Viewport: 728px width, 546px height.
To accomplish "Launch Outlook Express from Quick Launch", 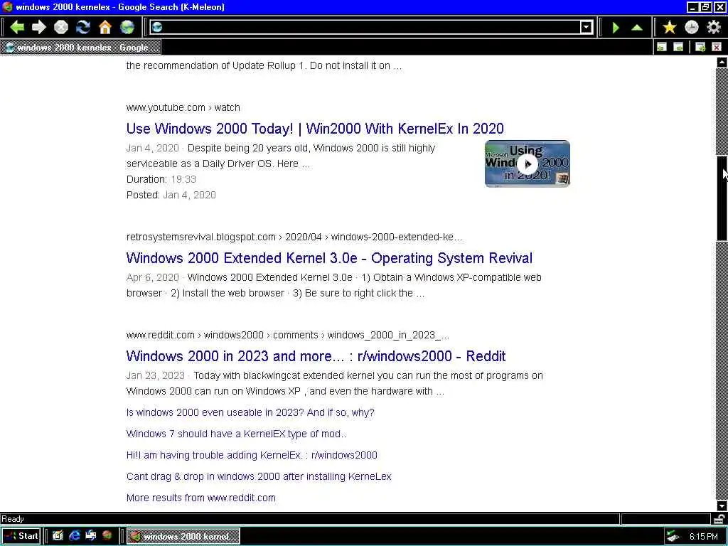I will click(x=90, y=536).
